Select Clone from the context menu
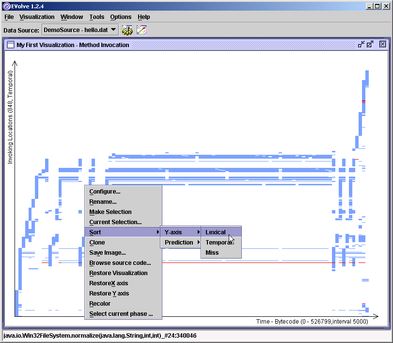This screenshot has height=343, width=393. pos(123,243)
